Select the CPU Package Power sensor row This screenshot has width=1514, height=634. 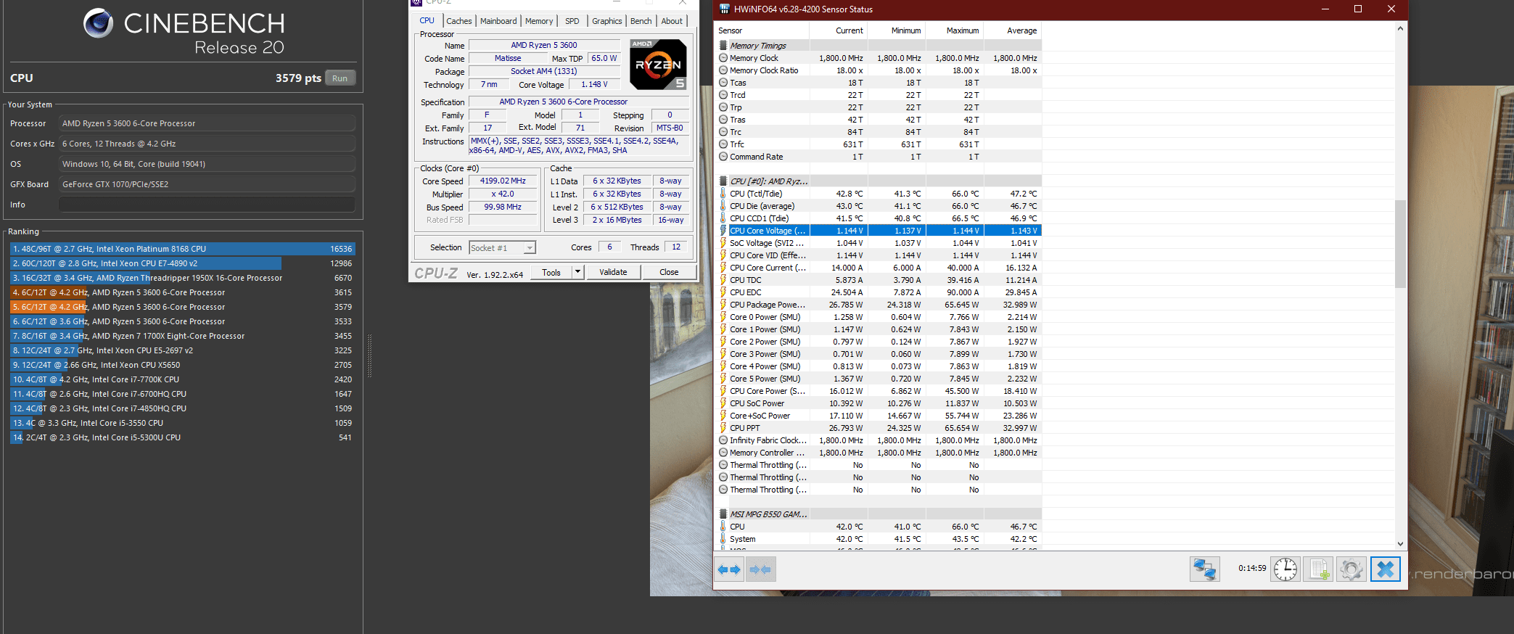coord(879,305)
